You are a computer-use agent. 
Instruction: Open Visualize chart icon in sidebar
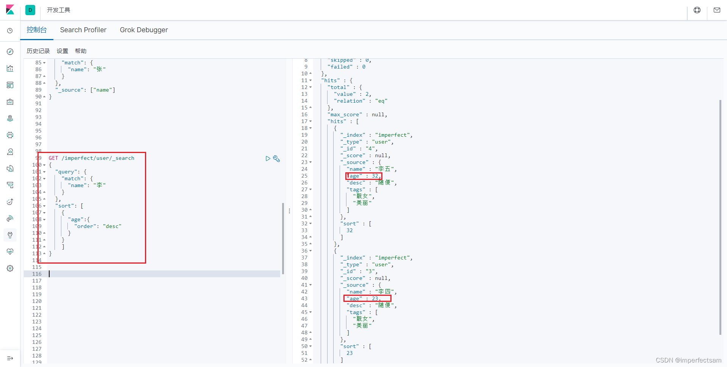[x=10, y=68]
